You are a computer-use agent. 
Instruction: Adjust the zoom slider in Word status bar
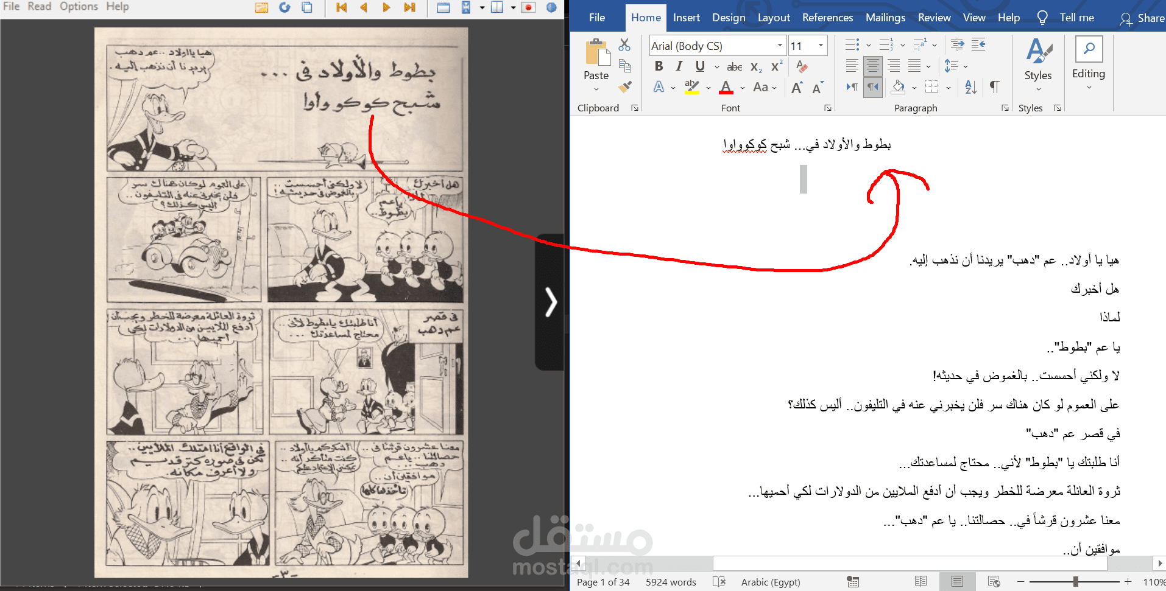coord(1076,582)
